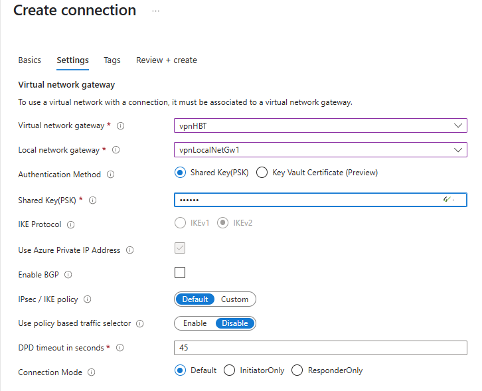Open the Local network gateway dropdown
The width and height of the screenshot is (482, 391).
[458, 150]
